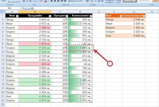Image resolution: width=159 pixels, height=107 pixels.
Task: Click the font color red A swatch
Action: (x=45, y=1)
